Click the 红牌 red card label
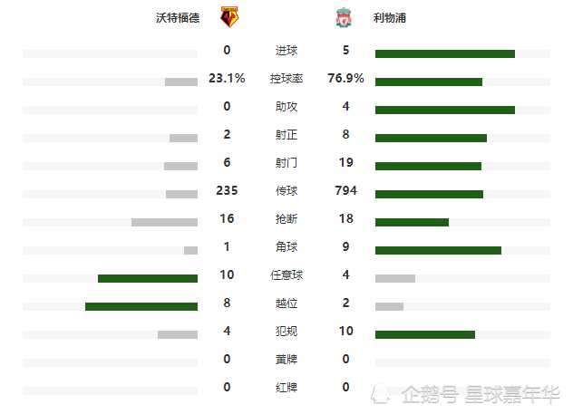This screenshot has width=573, height=414. [286, 388]
